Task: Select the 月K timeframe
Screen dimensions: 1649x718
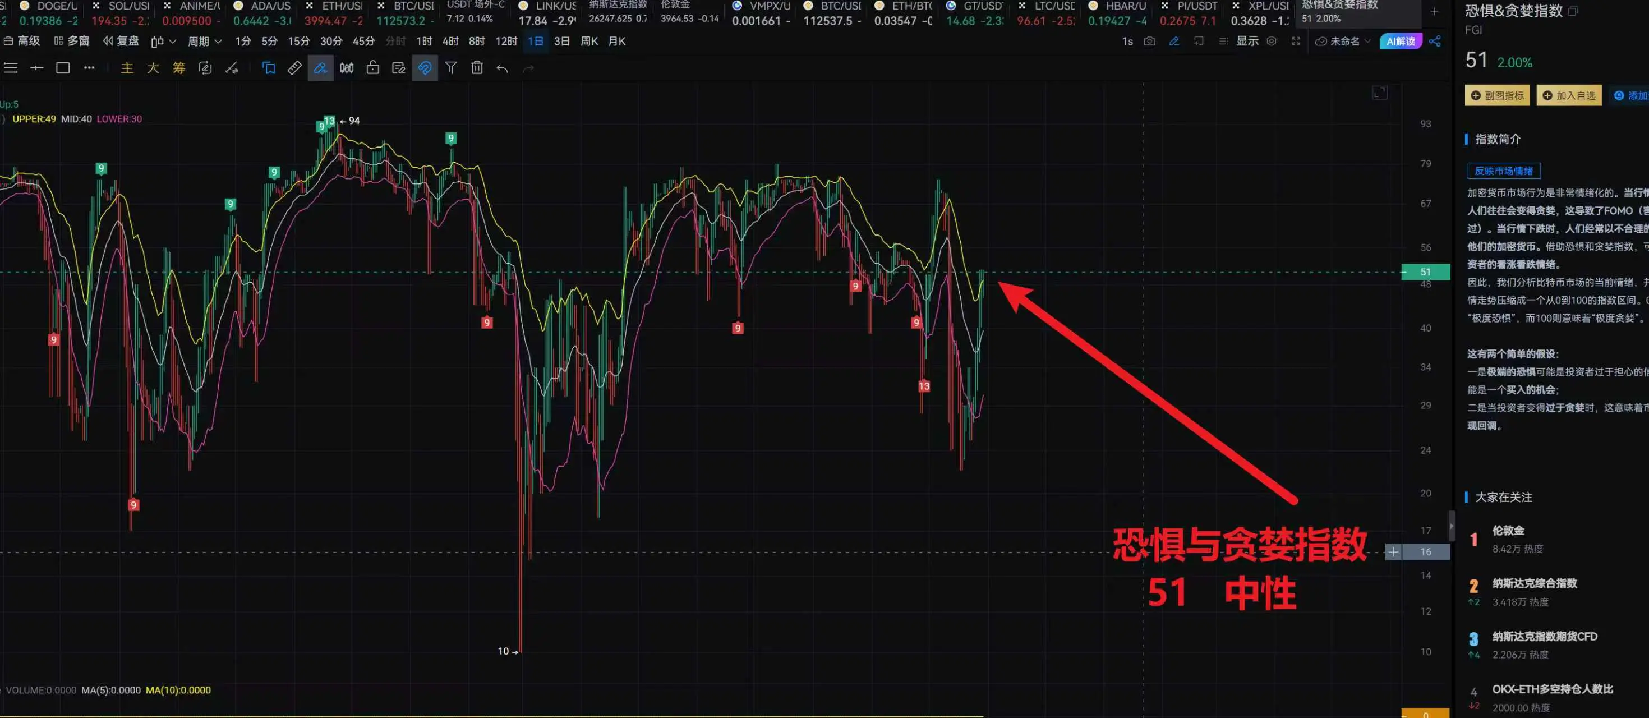Action: (616, 41)
